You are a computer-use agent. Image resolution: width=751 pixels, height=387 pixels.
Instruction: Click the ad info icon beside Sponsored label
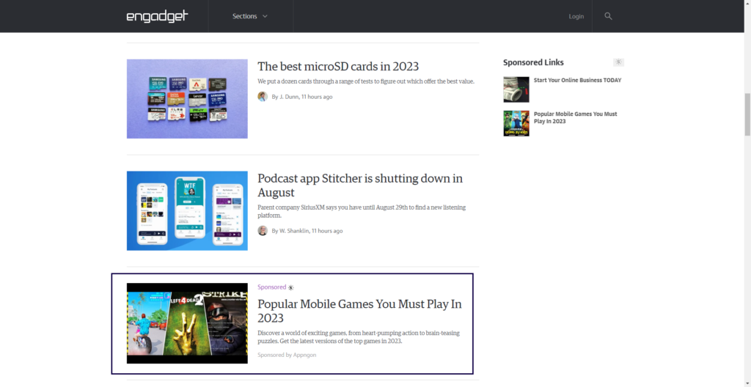click(x=291, y=288)
